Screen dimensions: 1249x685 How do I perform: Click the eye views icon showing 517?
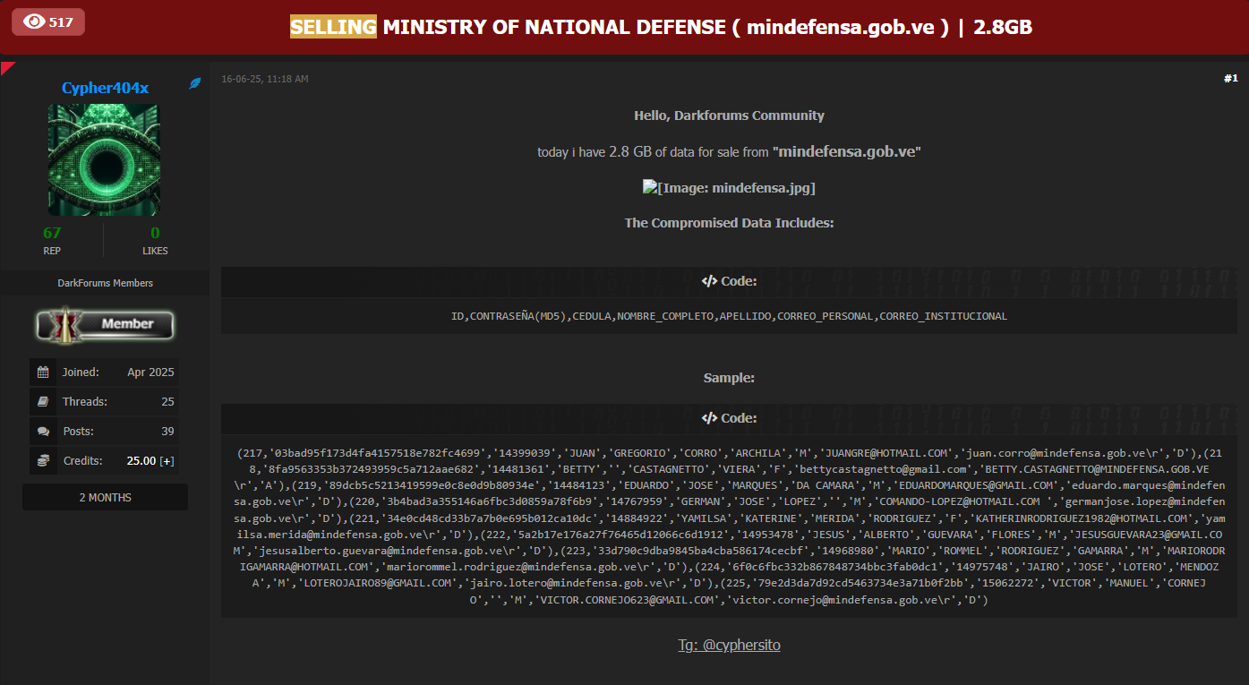click(x=35, y=21)
